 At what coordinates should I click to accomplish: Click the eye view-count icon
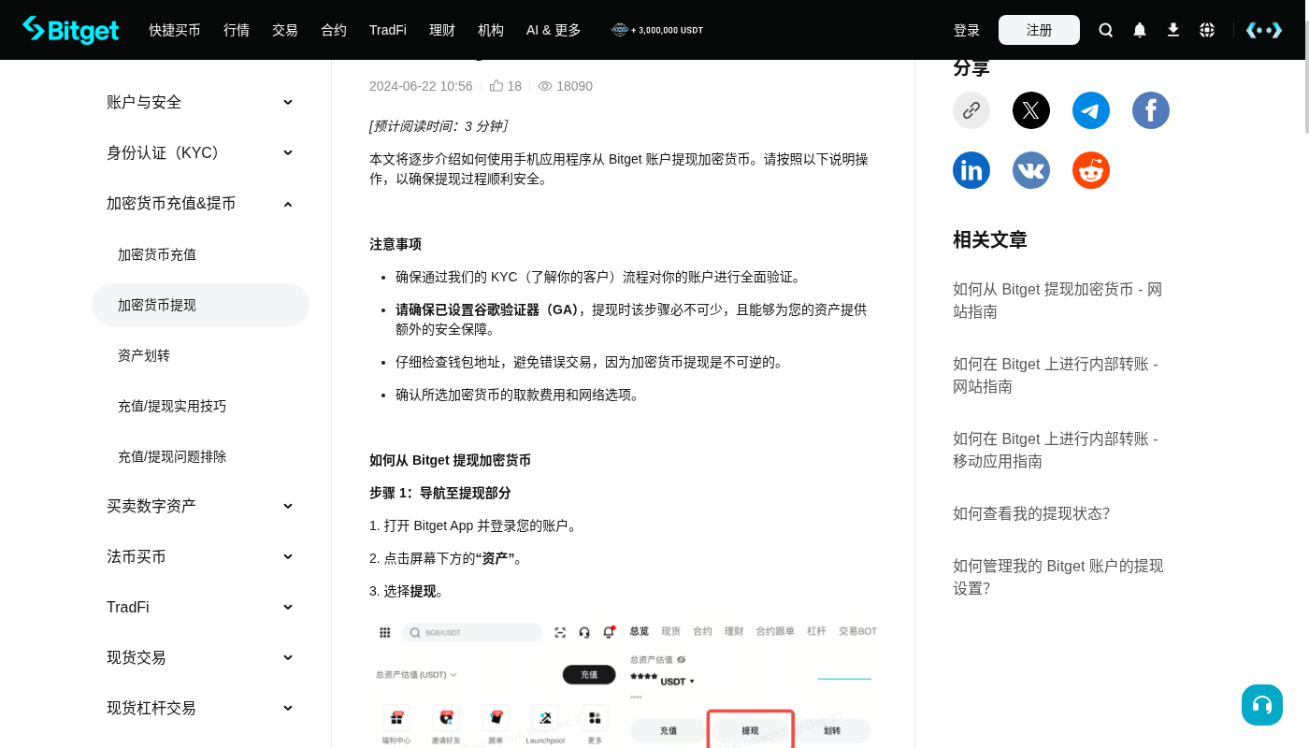tap(545, 86)
